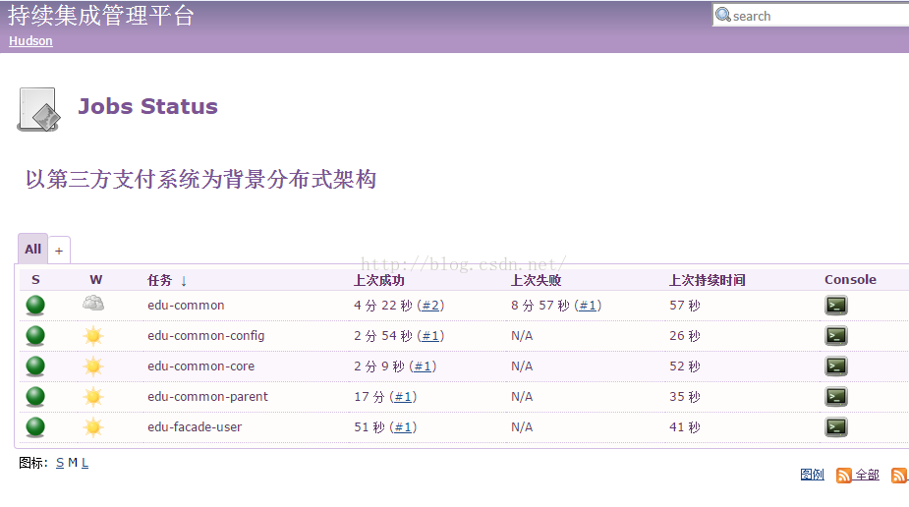This screenshot has height=507, width=909.
Task: Click the Jobs Status heading
Action: click(x=147, y=106)
